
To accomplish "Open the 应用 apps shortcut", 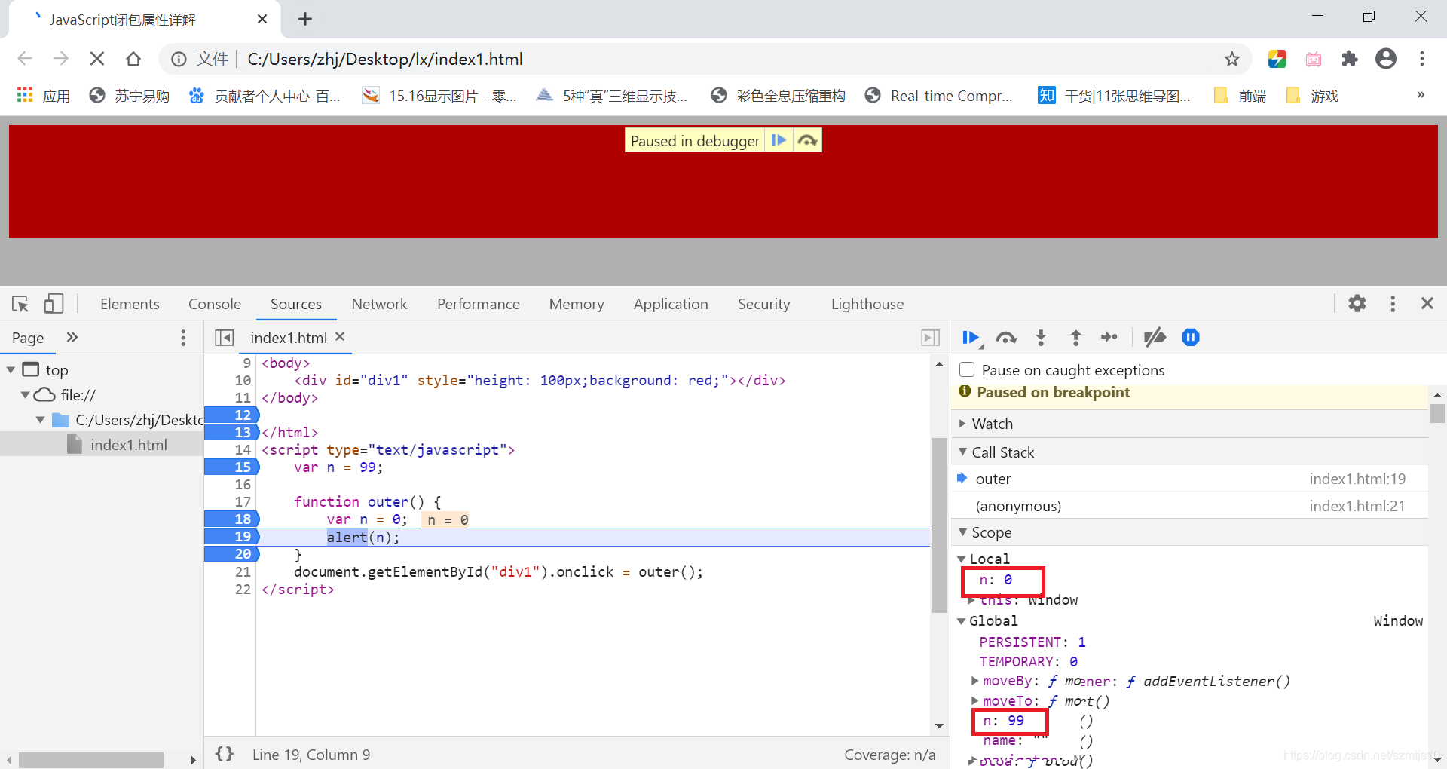I will coord(43,96).
